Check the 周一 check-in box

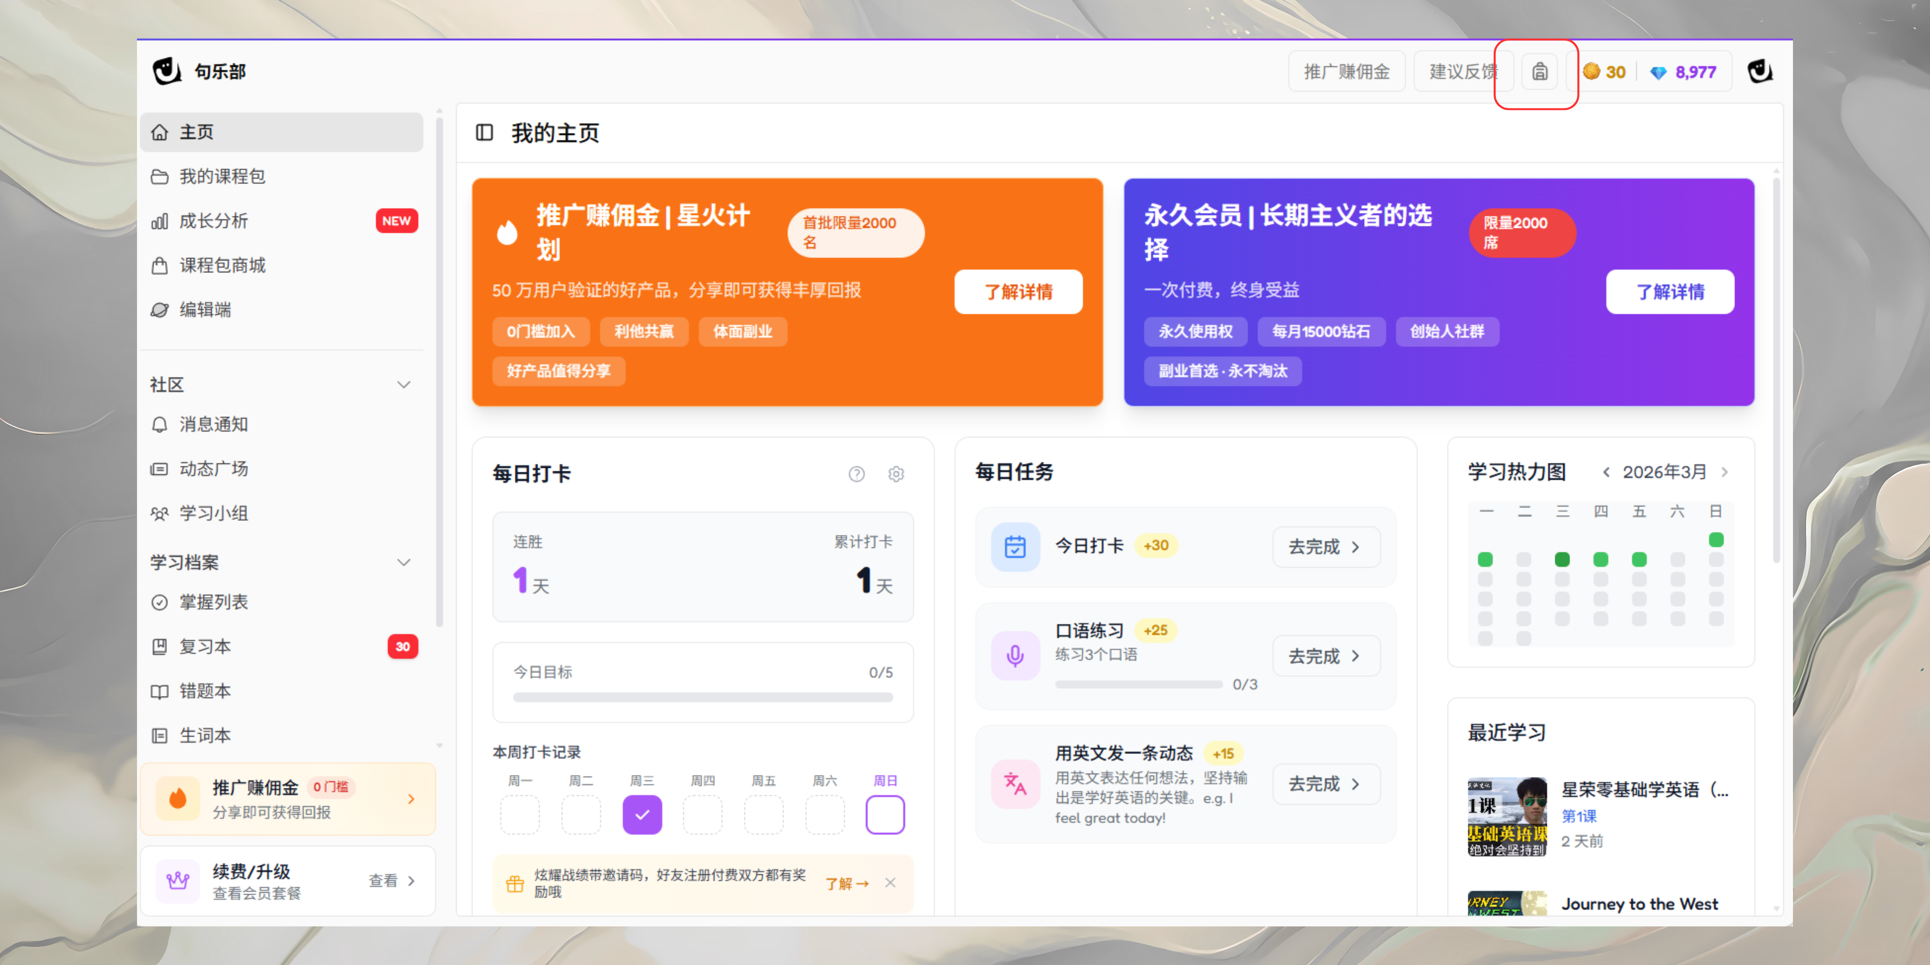coord(520,815)
